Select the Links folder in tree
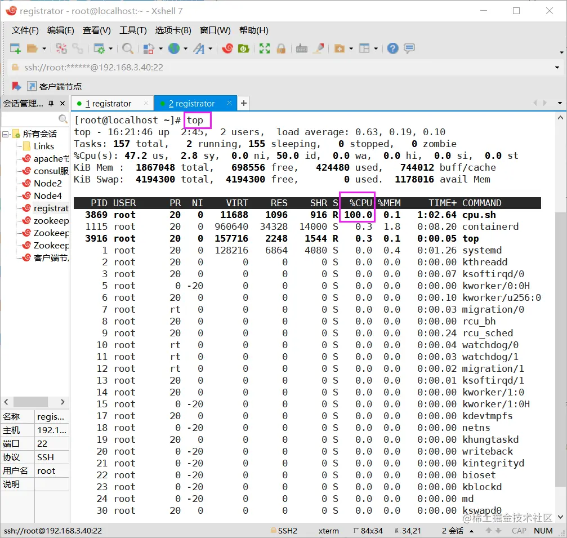The width and height of the screenshot is (567, 538). (43, 146)
